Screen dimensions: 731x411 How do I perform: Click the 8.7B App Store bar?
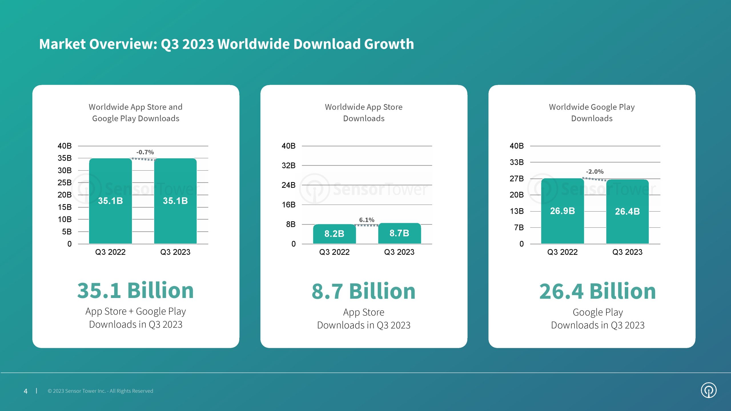coord(399,233)
